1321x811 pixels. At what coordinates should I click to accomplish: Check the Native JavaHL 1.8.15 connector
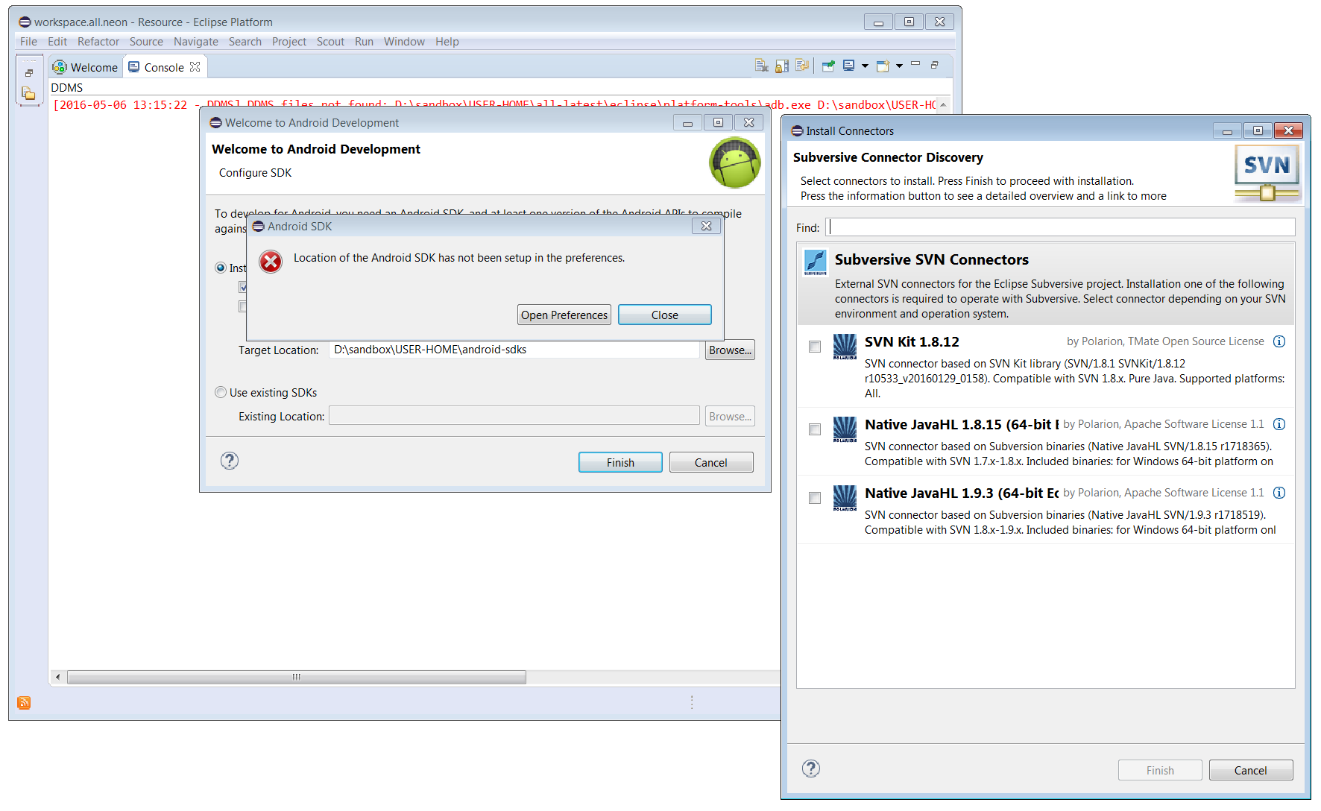(x=815, y=429)
